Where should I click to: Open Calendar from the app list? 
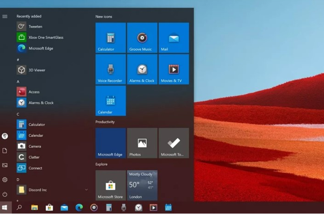point(52,136)
